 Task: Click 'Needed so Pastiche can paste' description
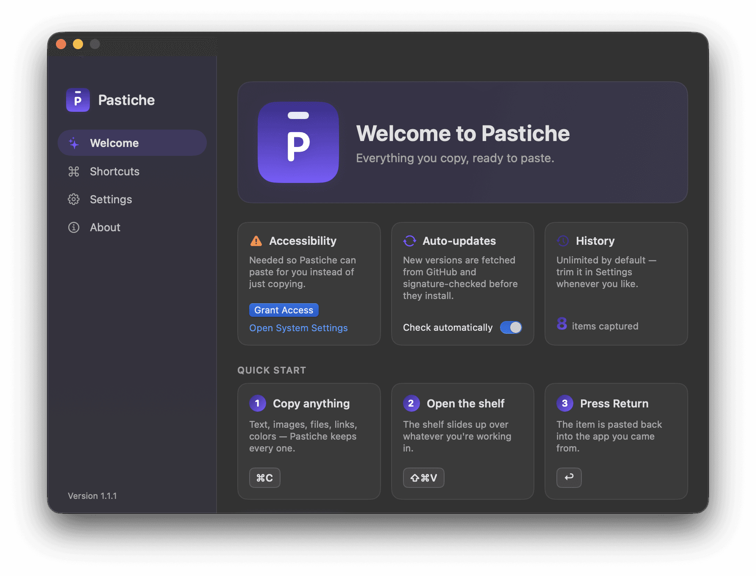point(303,272)
